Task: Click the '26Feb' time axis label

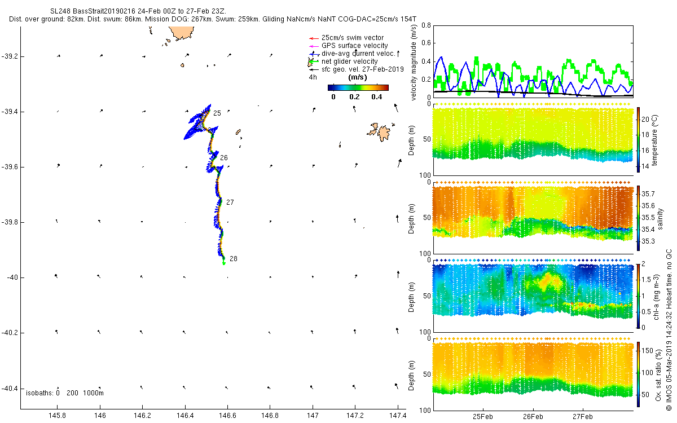Action: click(x=533, y=417)
